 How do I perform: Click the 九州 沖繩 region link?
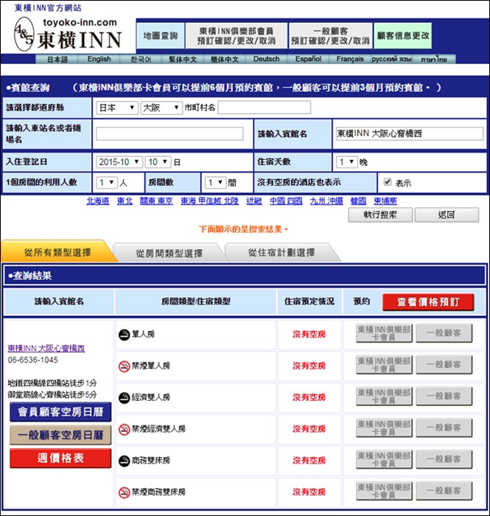326,201
